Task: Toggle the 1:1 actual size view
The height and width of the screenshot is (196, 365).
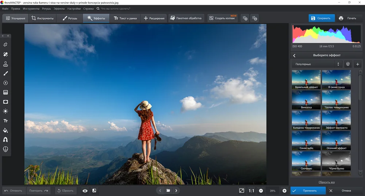Action: (251, 191)
